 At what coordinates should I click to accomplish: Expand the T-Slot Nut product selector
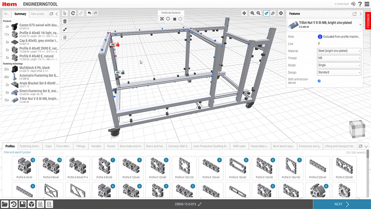click(x=360, y=25)
